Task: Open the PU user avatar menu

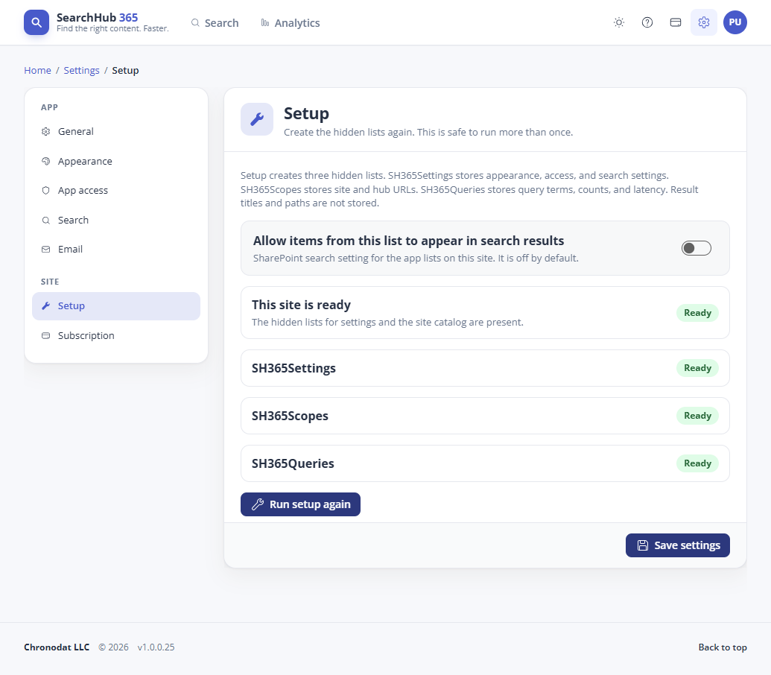Action: (x=735, y=22)
